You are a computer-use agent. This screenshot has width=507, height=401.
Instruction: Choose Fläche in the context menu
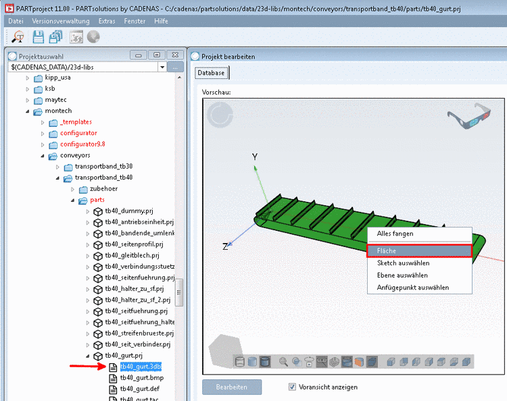[419, 251]
